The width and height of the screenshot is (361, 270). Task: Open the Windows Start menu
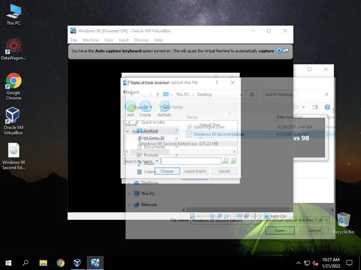8,263
